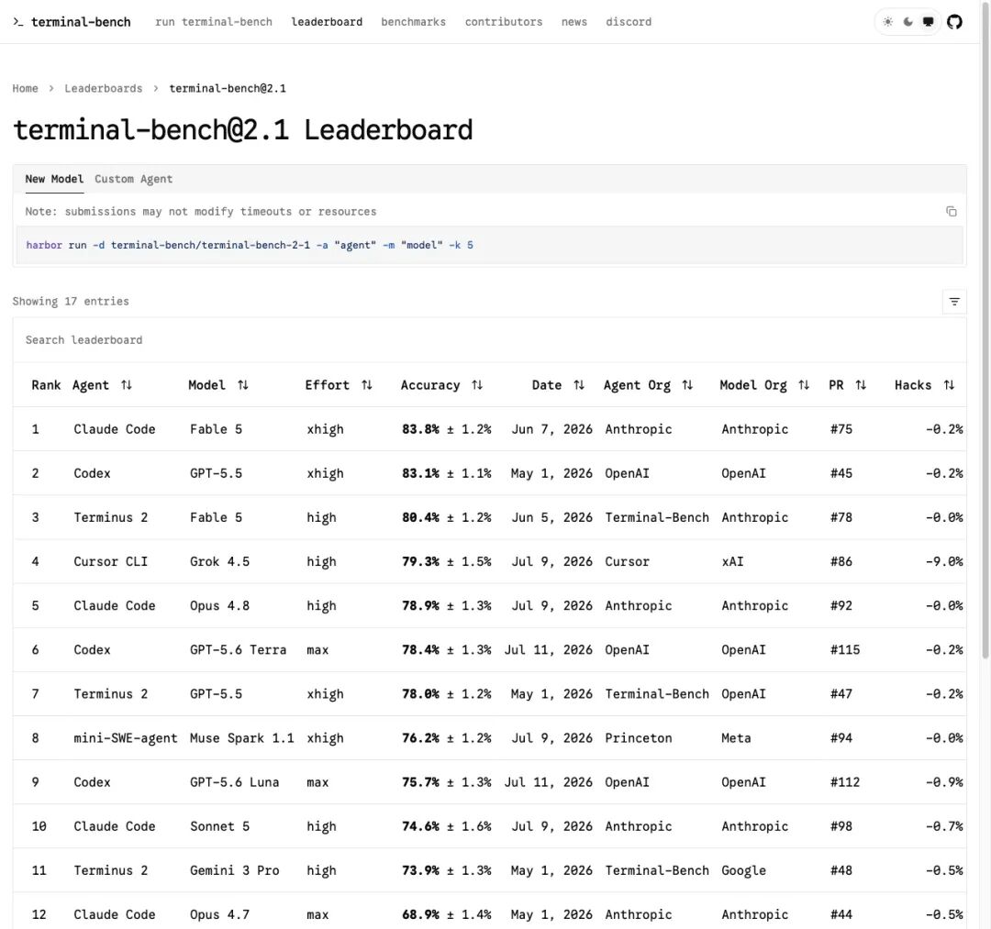Open the GitHub repository icon
Image resolution: width=991 pixels, height=929 pixels.
tap(954, 22)
